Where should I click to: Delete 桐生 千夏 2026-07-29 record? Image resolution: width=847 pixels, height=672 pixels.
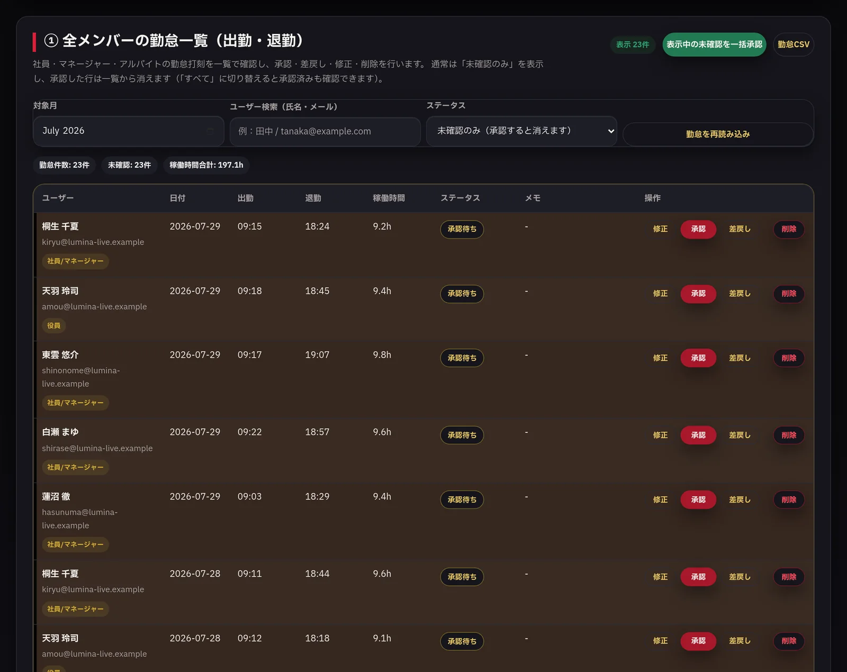[x=789, y=229]
